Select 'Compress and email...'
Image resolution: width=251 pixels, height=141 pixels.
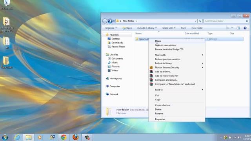tap(177, 80)
